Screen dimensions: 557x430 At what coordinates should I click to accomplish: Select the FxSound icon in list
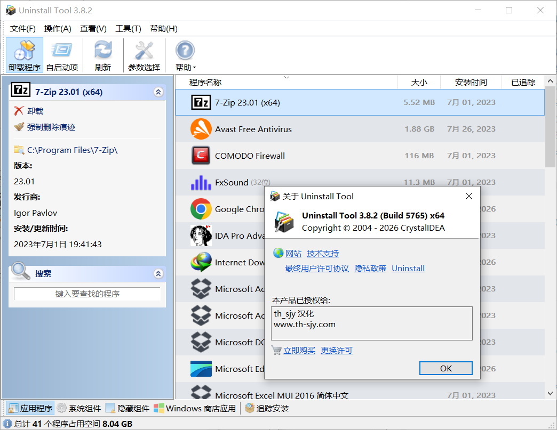(201, 182)
